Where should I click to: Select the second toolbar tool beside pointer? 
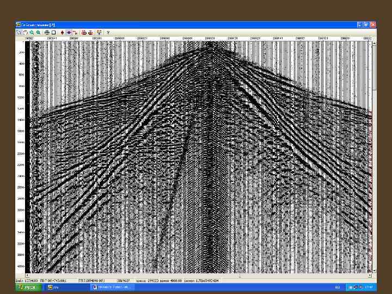[x=25, y=33]
